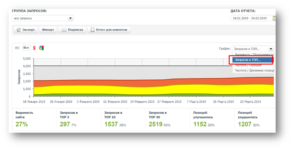This screenshot has width=293, height=150.
Task: Click the '7 Марта 2019' axis label
Action: click(196, 102)
